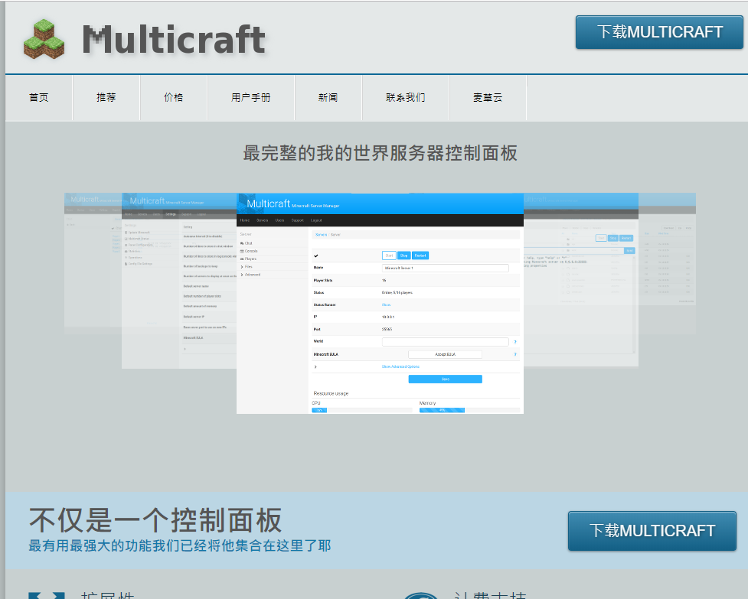Viewport: 748px width, 599px height.
Task: Go to the 推荐 navigation tab
Action: pos(106,97)
